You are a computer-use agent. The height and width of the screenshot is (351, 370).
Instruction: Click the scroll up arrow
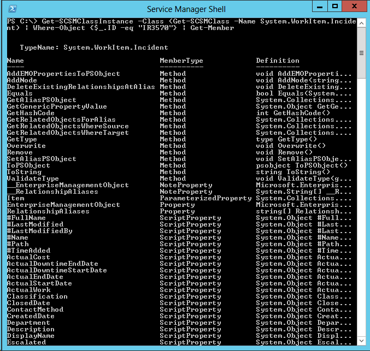361,23
